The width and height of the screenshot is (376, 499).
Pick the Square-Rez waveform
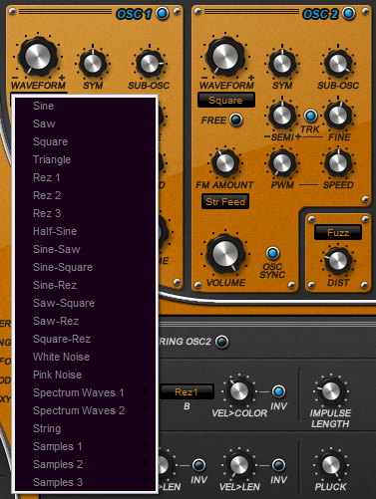[86, 339]
